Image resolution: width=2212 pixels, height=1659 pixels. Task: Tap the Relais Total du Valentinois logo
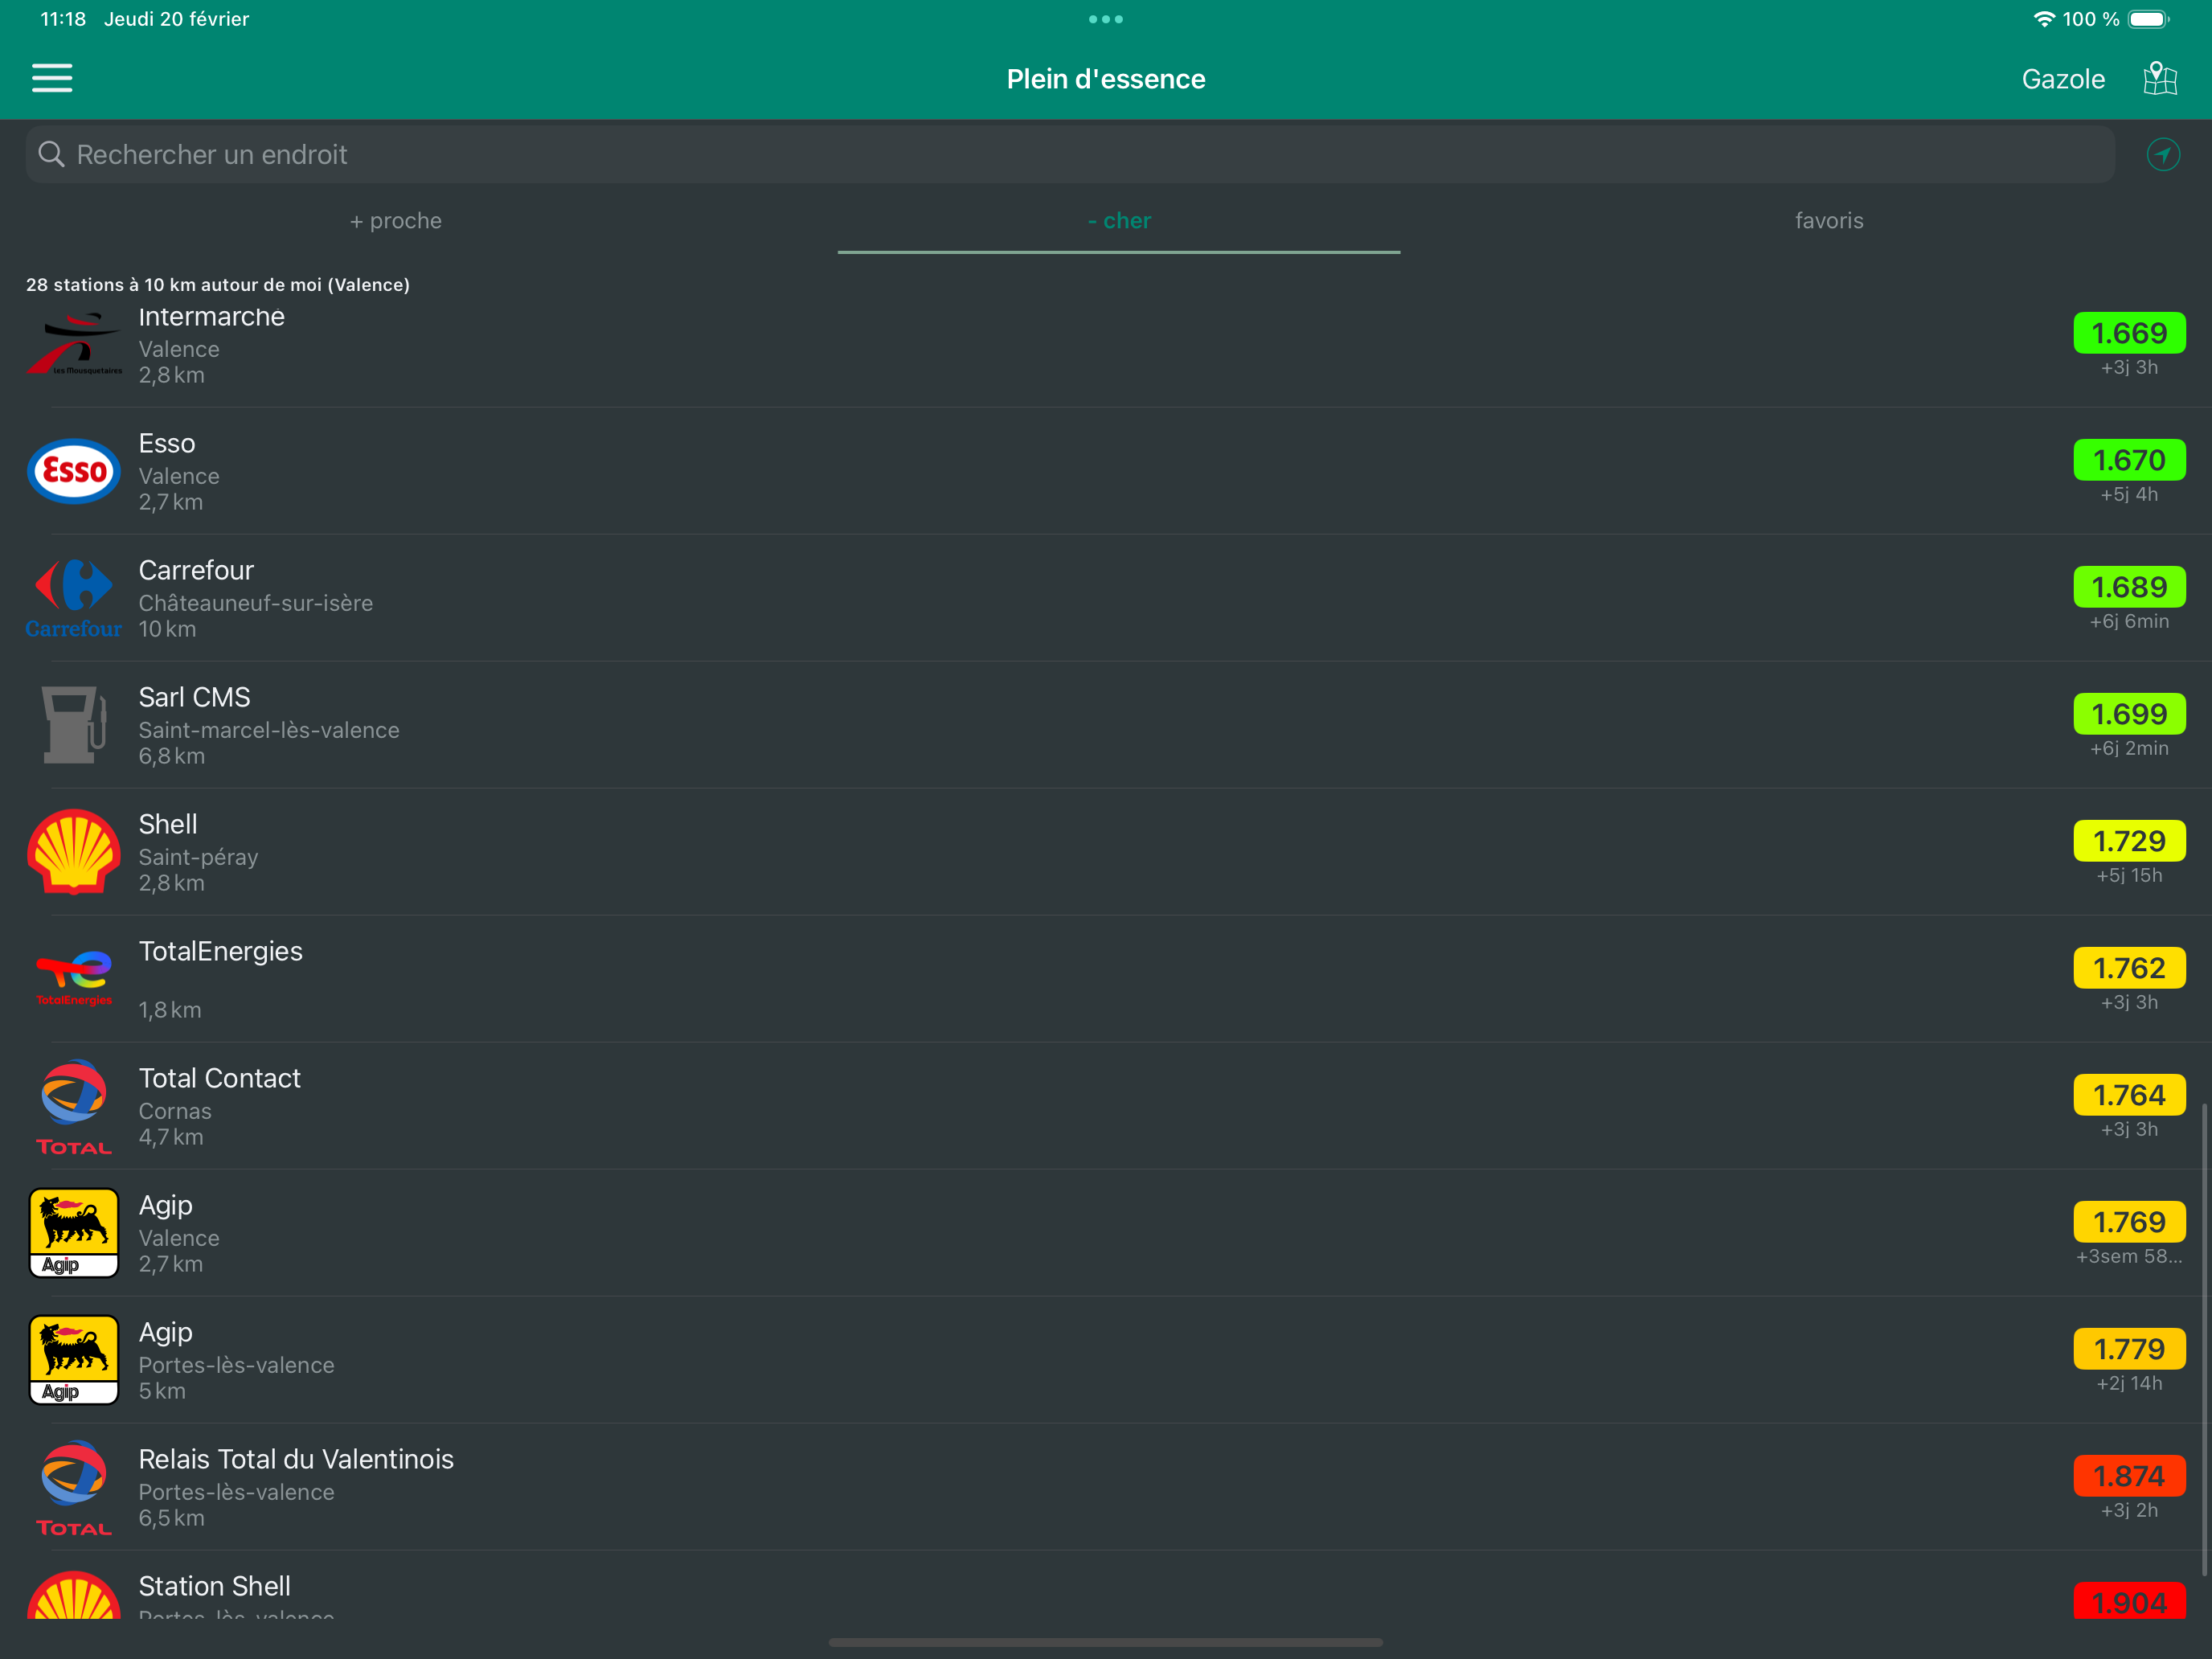click(74, 1487)
